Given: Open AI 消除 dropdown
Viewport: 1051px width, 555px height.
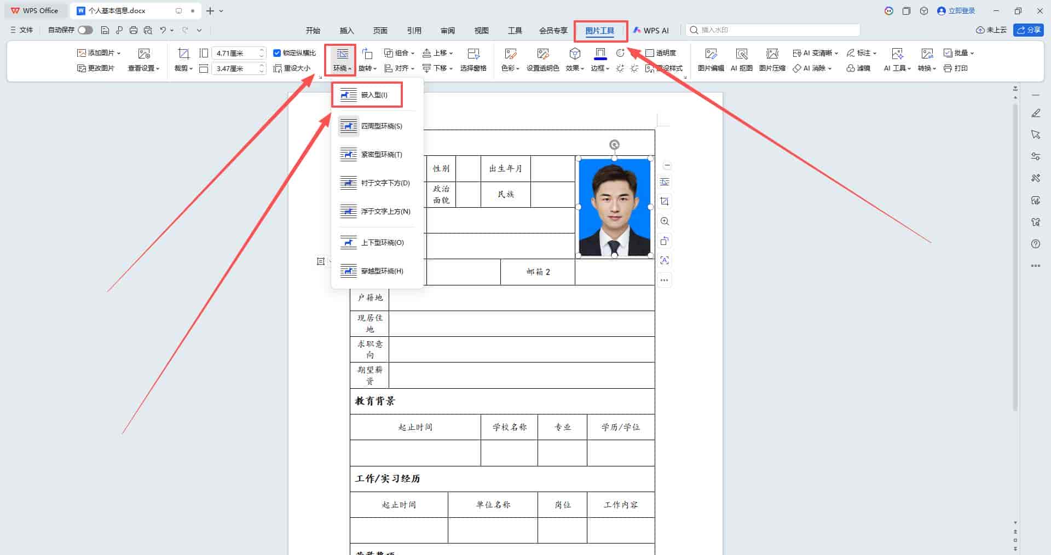Looking at the screenshot, I should coord(812,68).
